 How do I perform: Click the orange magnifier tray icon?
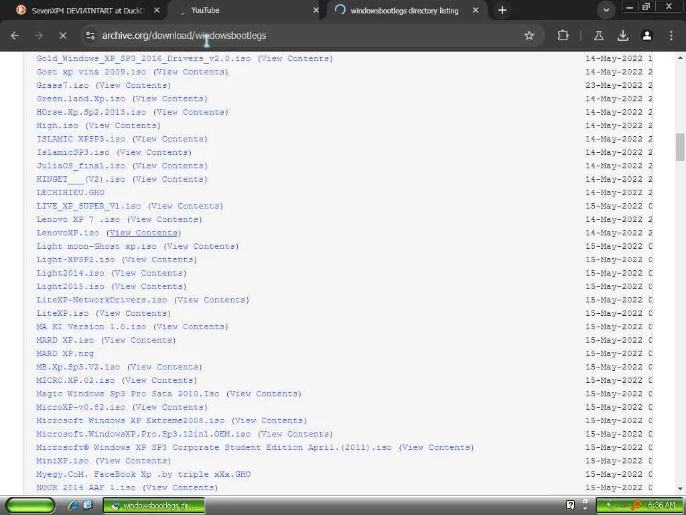(x=637, y=506)
